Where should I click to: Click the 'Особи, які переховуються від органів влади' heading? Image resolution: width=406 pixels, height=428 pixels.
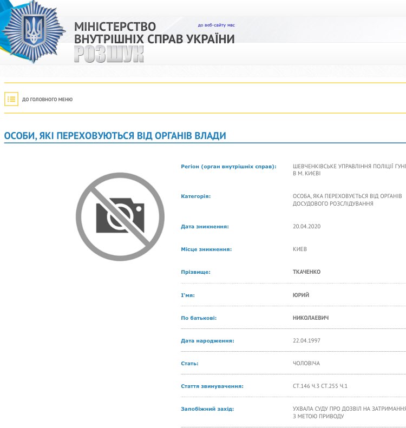click(x=115, y=136)
